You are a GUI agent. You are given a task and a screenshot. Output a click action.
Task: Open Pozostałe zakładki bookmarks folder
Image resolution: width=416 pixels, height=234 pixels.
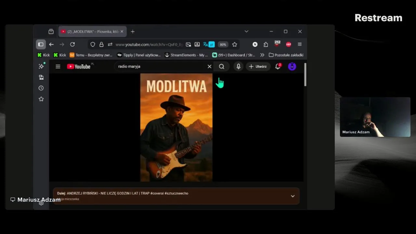286,55
